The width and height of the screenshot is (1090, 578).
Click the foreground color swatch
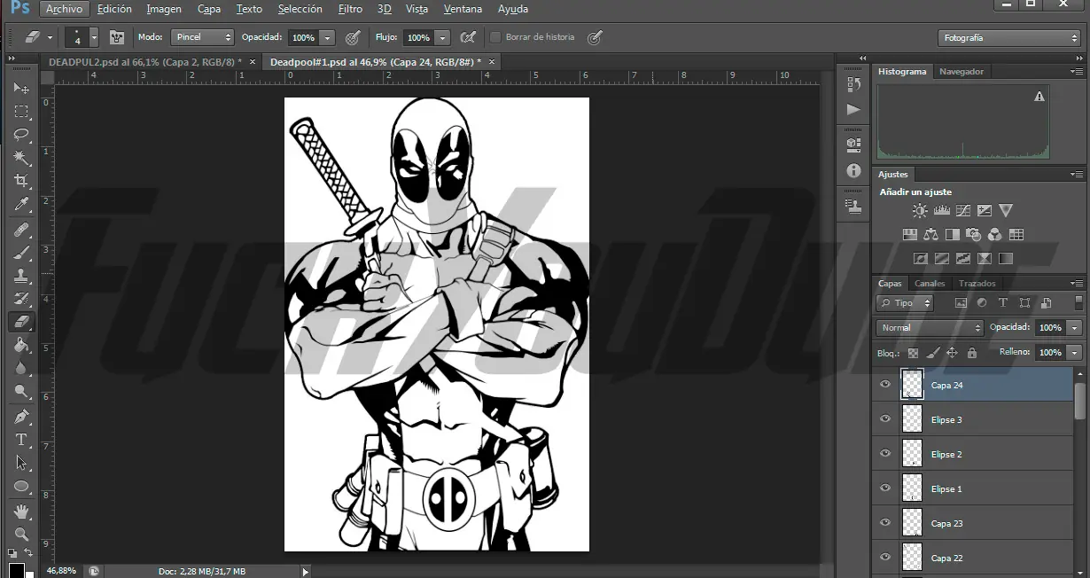point(16,570)
